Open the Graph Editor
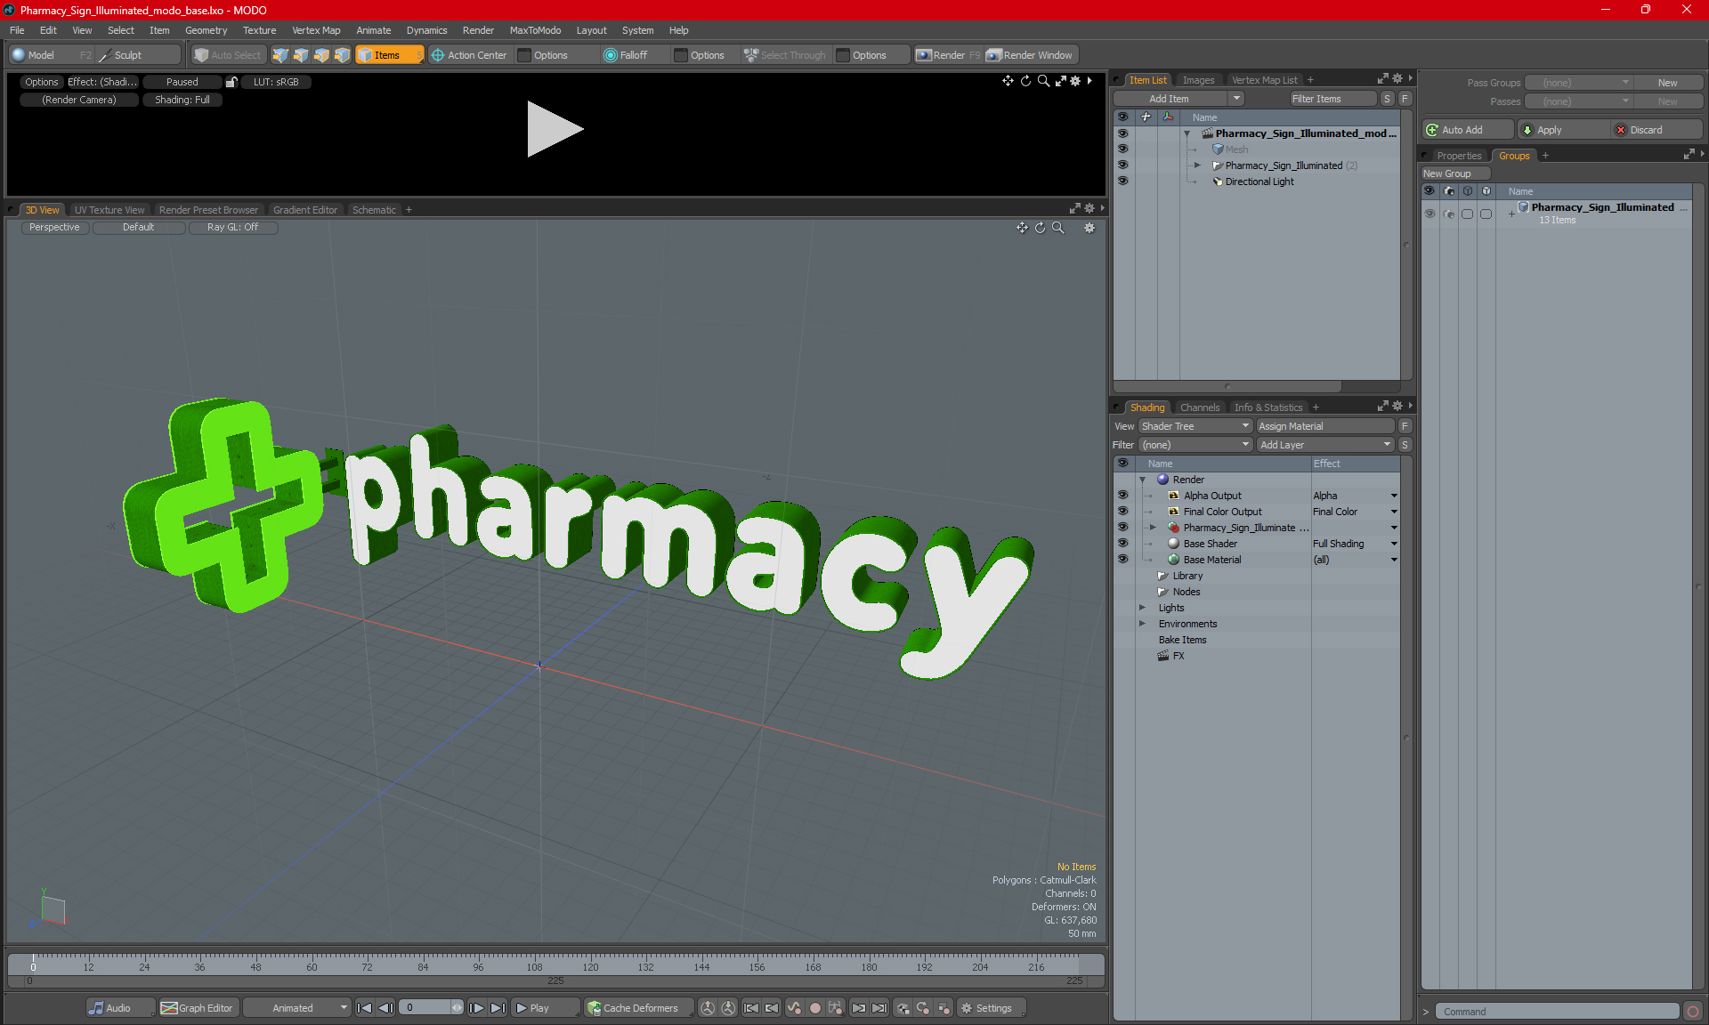The image size is (1709, 1025). click(x=198, y=1008)
